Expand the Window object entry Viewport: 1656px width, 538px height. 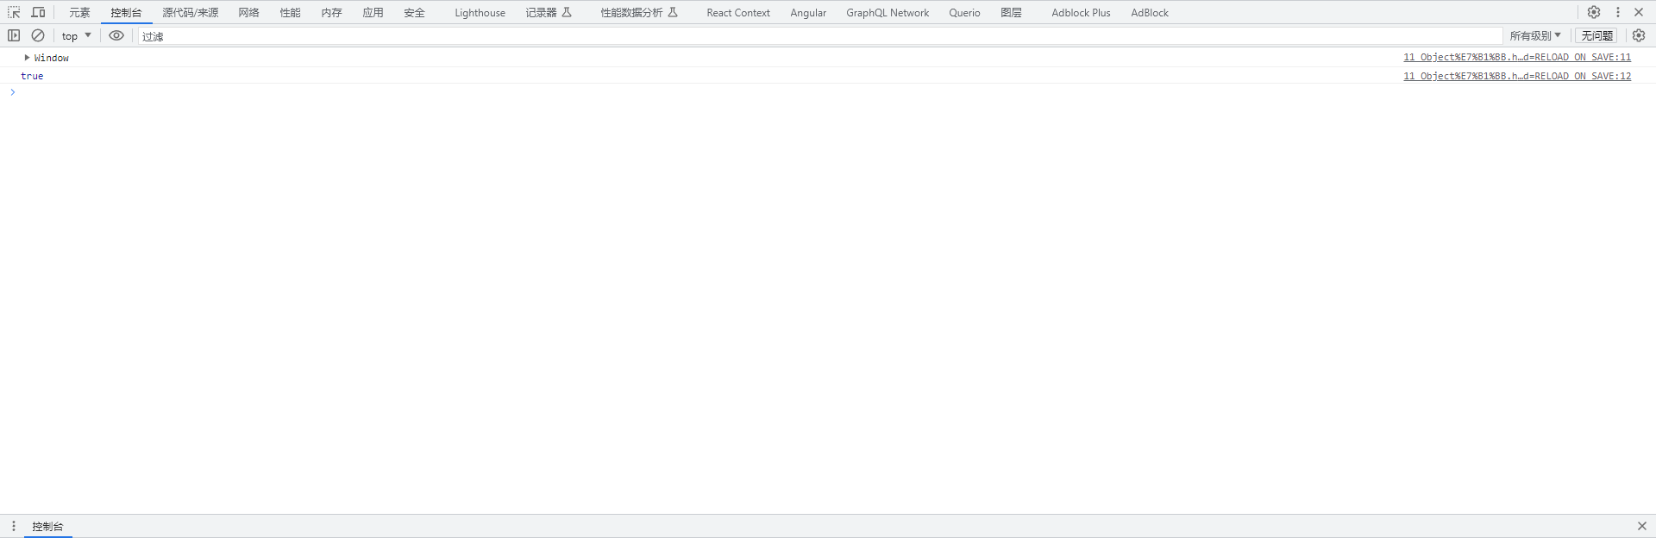pos(27,58)
